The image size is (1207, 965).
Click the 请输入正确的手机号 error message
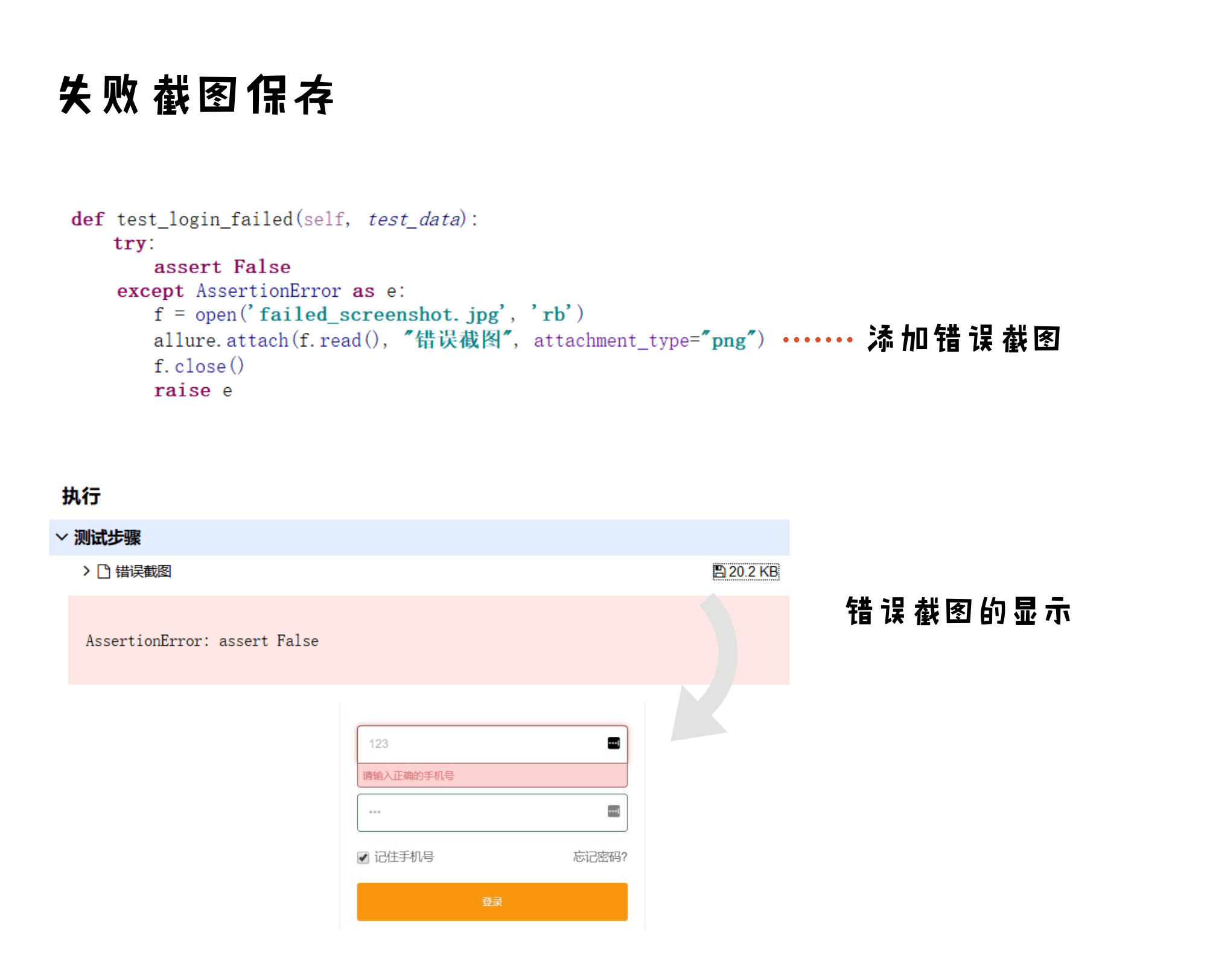(x=408, y=776)
